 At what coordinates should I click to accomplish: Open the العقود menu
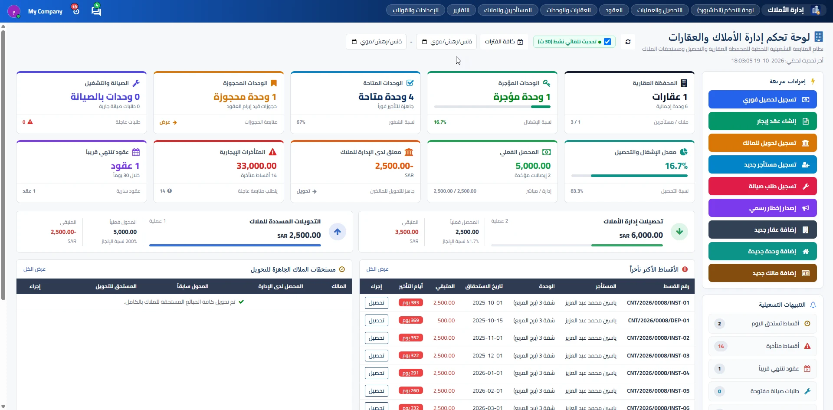pos(614,10)
